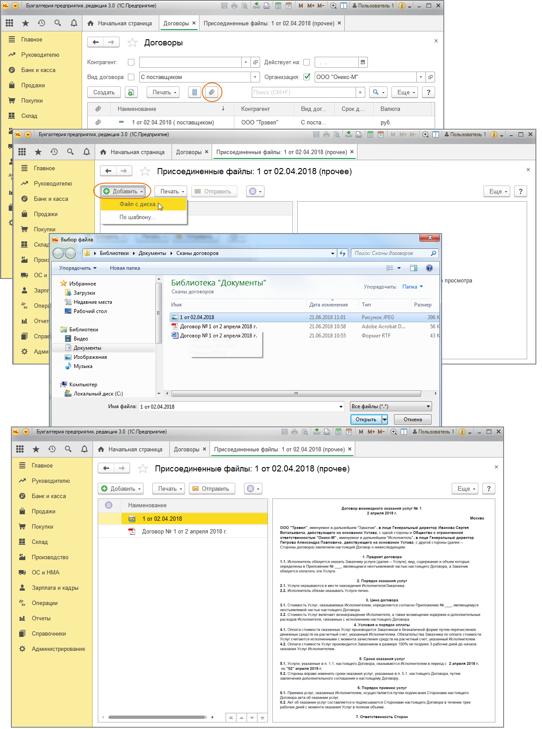Click the paperclip attached files icon in Договоры toolbar
Image resolution: width=542 pixels, height=729 pixels.
click(x=212, y=93)
